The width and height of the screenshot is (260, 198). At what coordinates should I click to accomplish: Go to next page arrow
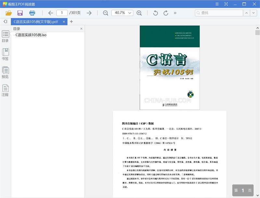89,13
